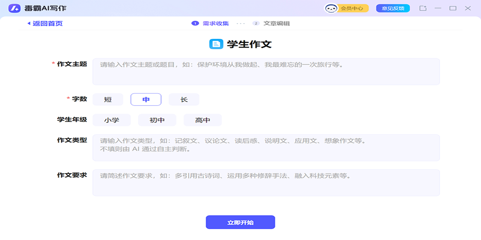Select 短 word count option
The width and height of the screenshot is (481, 240).
pos(108,100)
